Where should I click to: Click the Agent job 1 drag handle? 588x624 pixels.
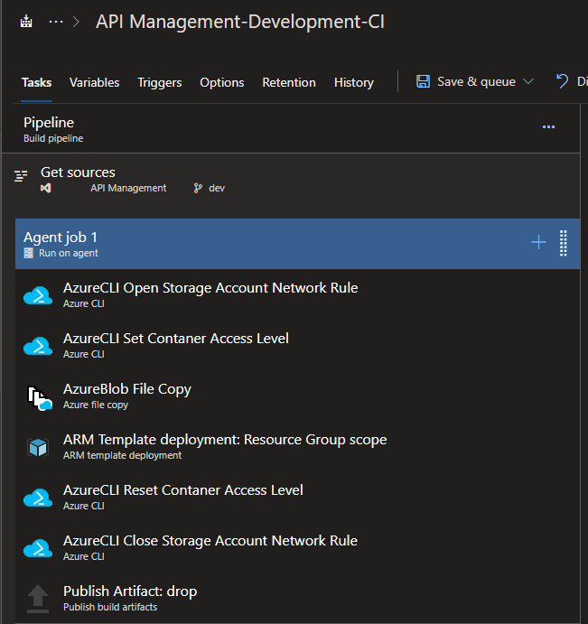(564, 243)
